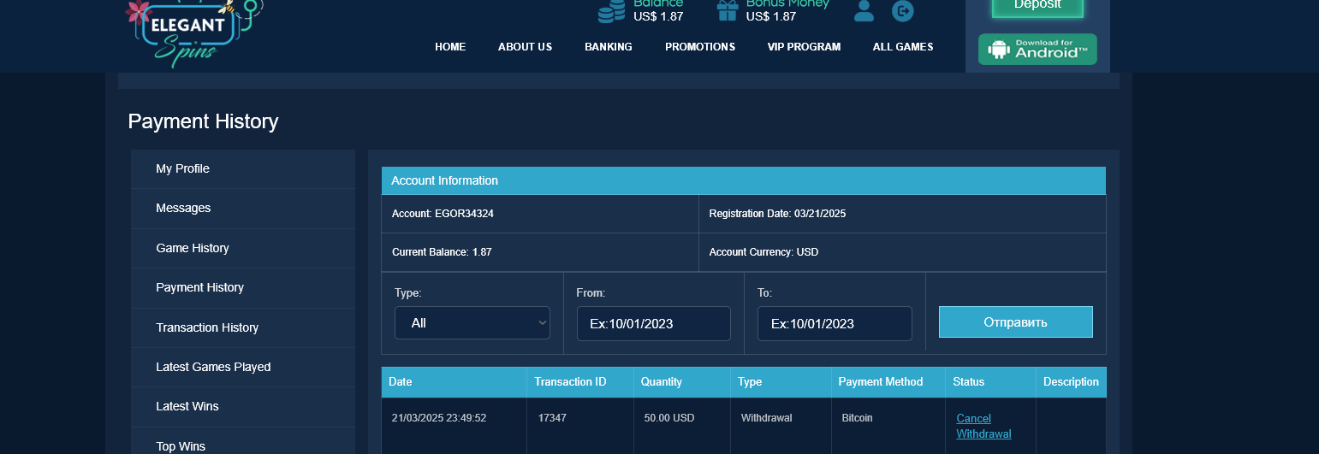Click the Cancel Withdrawal link

(x=983, y=426)
